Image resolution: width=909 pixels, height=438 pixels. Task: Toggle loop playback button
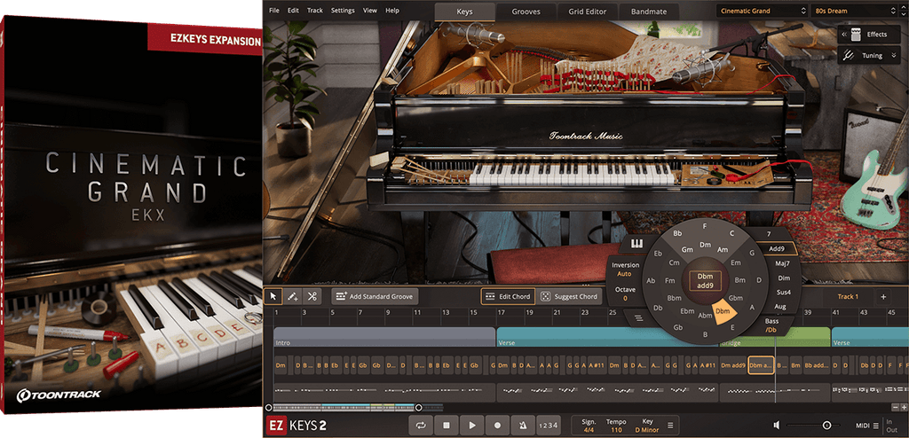(x=421, y=426)
